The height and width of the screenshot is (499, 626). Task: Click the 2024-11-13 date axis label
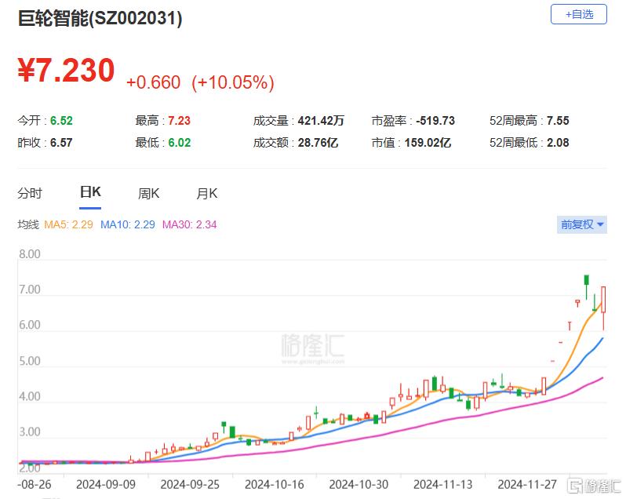pyautogui.click(x=442, y=485)
